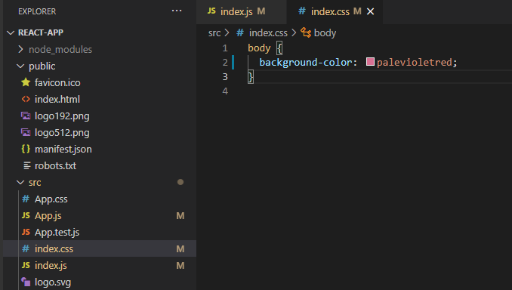512x290 pixels.
Task: Switch to the index.js editor tab
Action: (x=242, y=12)
